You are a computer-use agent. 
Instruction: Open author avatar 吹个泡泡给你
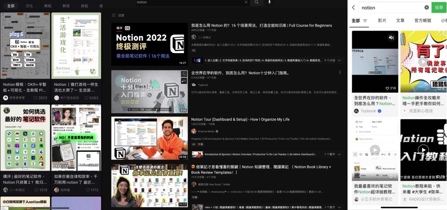click(x=56, y=98)
